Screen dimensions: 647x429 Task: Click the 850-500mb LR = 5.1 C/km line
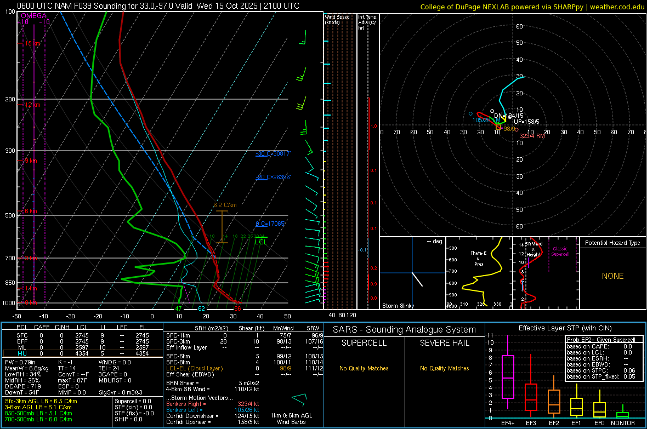point(38,413)
